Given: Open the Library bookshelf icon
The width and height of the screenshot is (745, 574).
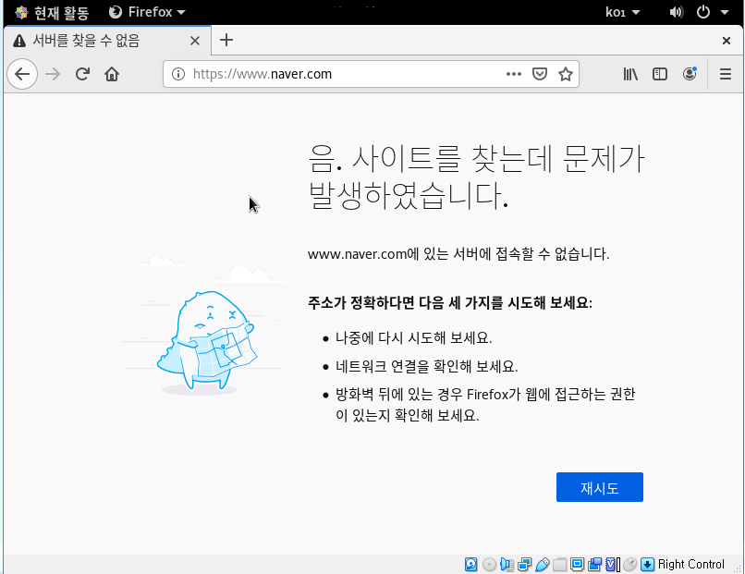Looking at the screenshot, I should pos(630,74).
